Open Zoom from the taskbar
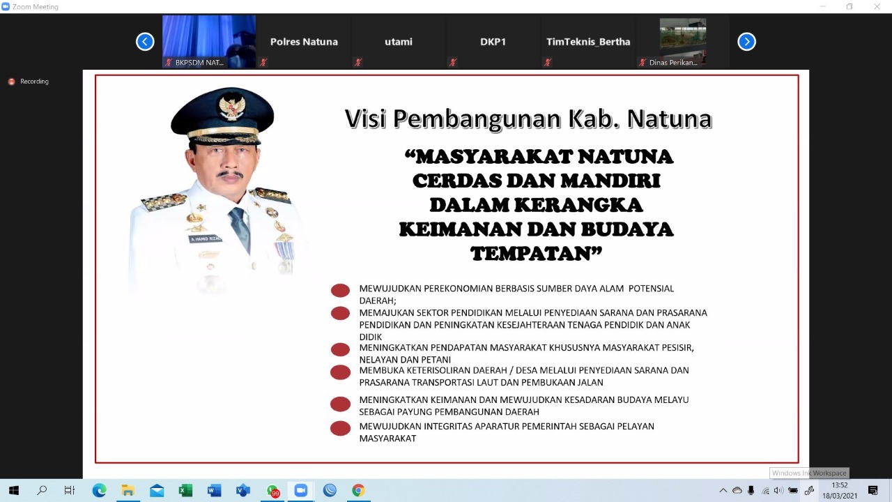Screen dimensions: 892x502 (x=300, y=490)
